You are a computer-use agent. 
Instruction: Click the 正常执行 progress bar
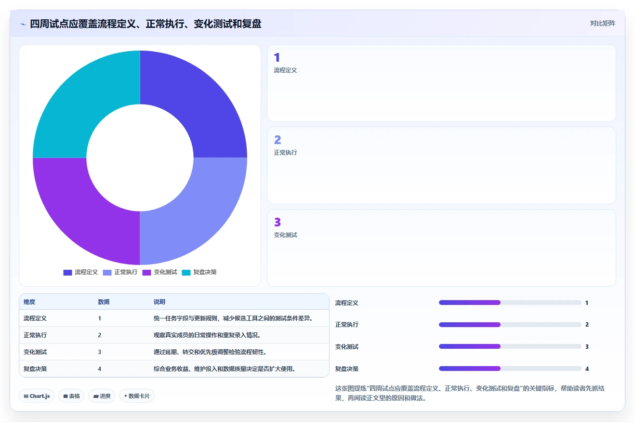point(510,325)
